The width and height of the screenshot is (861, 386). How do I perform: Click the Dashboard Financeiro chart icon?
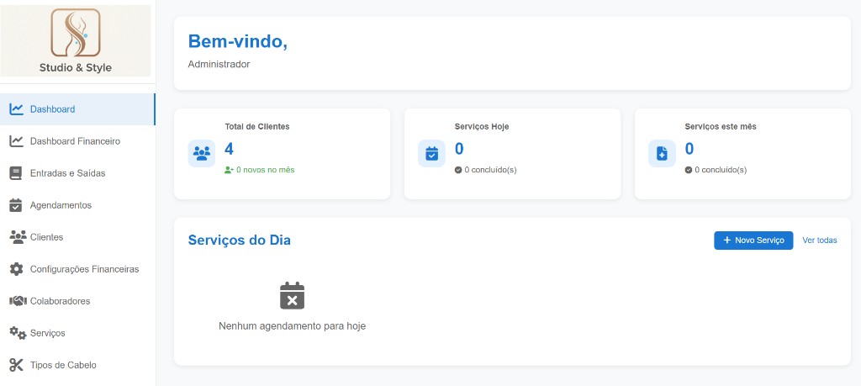(x=17, y=141)
